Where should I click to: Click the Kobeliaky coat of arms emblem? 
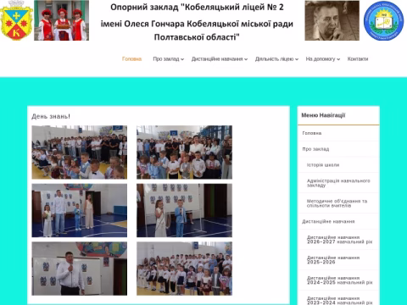16,20
